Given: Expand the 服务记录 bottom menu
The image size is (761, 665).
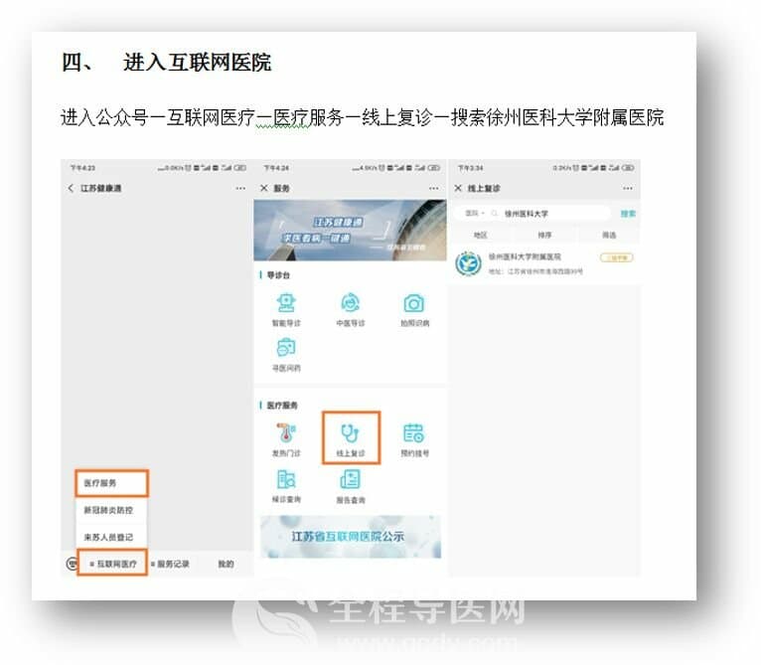Looking at the screenshot, I should [x=171, y=564].
